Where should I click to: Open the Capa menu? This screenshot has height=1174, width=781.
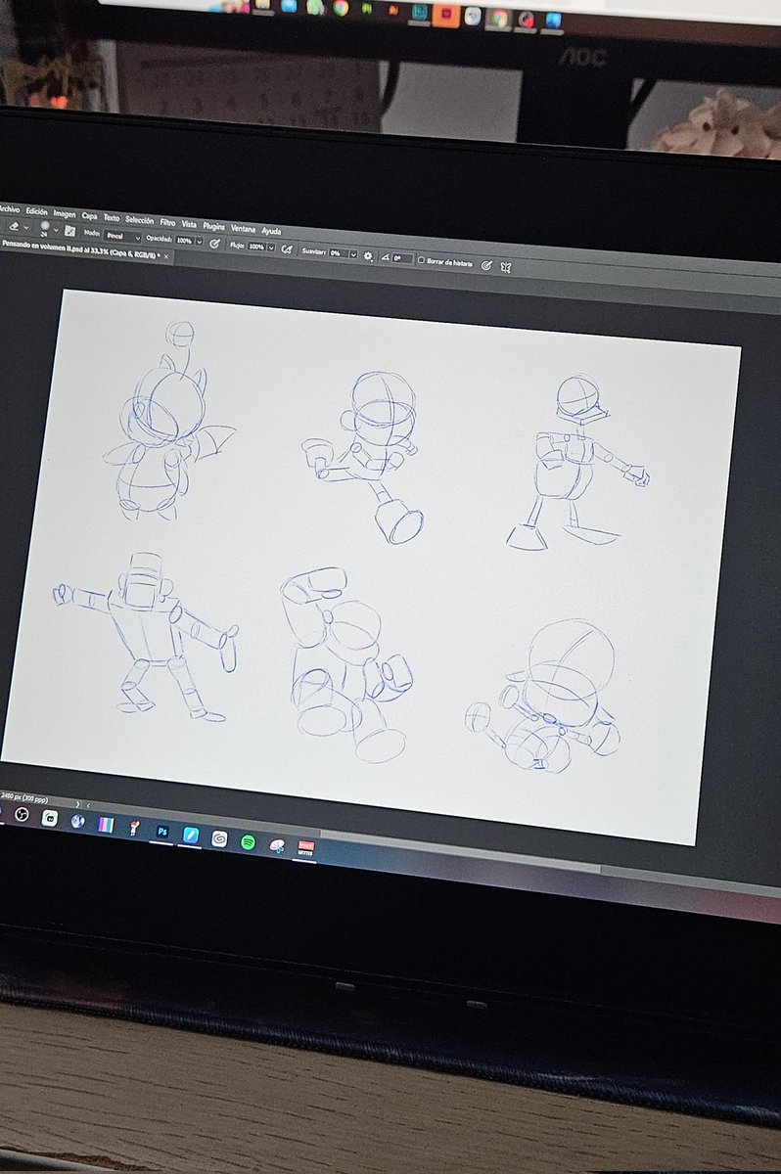[x=89, y=215]
